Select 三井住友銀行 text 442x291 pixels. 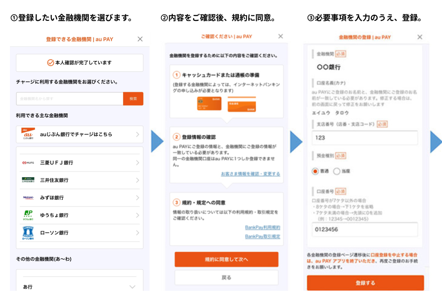(x=54, y=180)
